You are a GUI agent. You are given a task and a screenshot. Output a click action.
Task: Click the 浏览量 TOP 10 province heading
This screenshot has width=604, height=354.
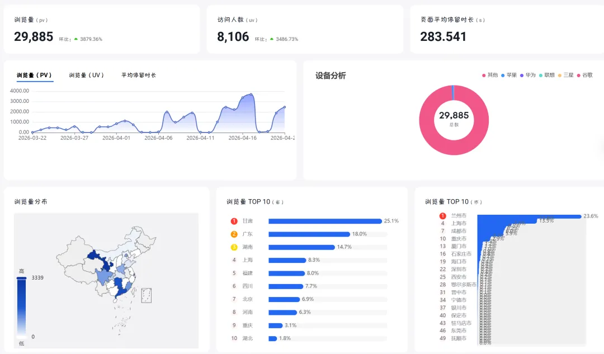(254, 201)
